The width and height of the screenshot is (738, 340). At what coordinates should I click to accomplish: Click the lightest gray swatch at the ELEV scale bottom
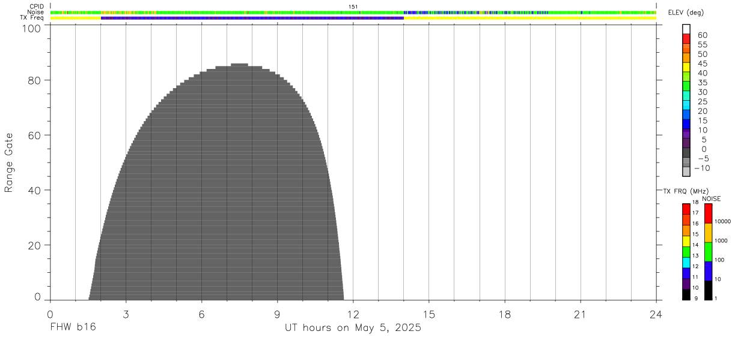686,171
